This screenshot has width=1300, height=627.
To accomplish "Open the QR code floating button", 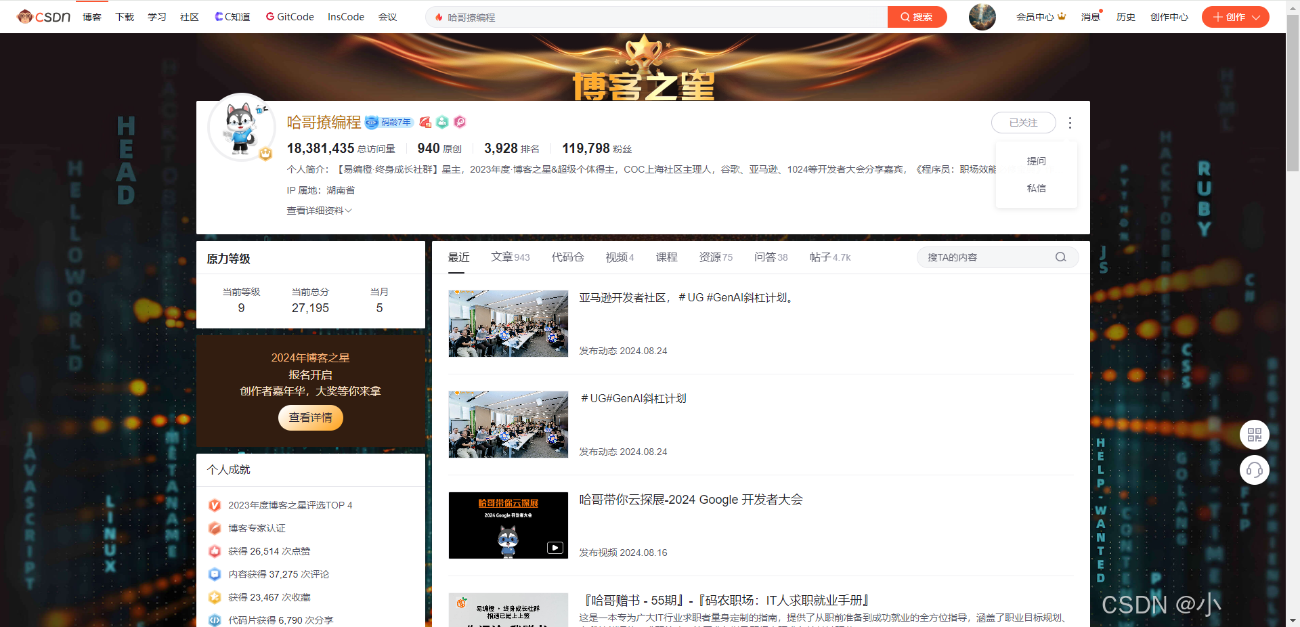I will coord(1254,435).
